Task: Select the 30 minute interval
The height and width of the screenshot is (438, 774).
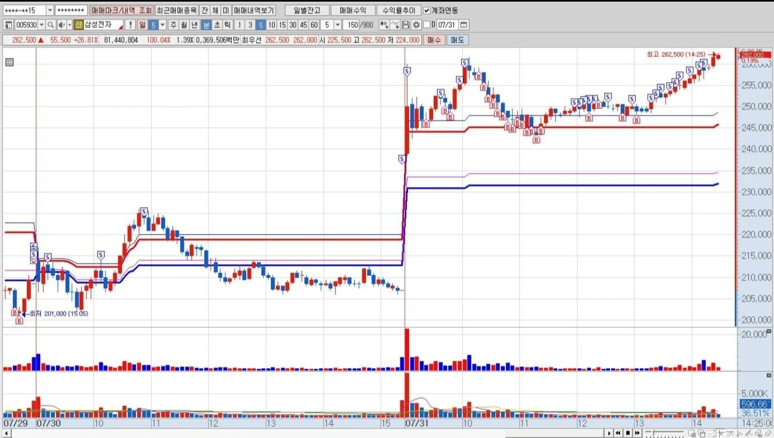Action: pos(293,25)
